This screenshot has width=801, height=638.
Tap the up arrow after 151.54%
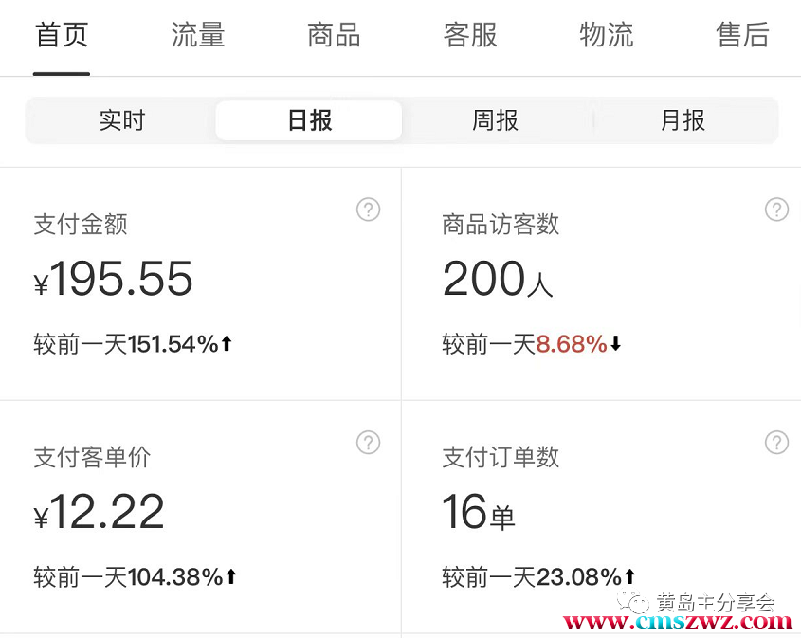click(227, 344)
